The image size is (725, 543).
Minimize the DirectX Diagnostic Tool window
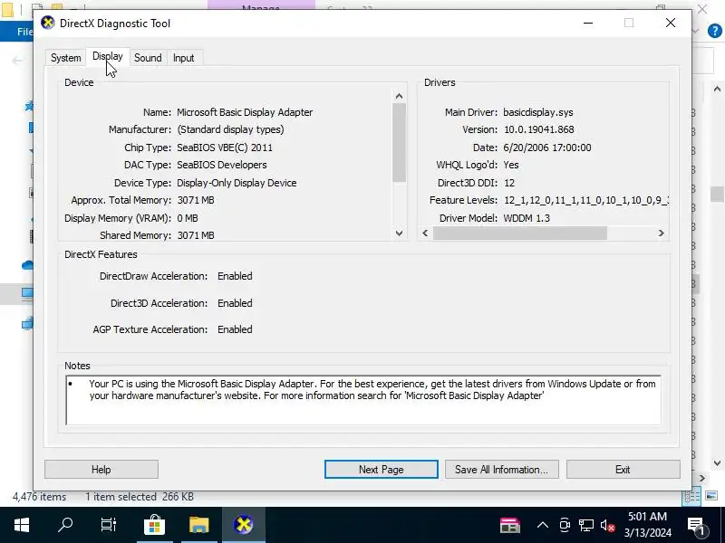pos(588,23)
